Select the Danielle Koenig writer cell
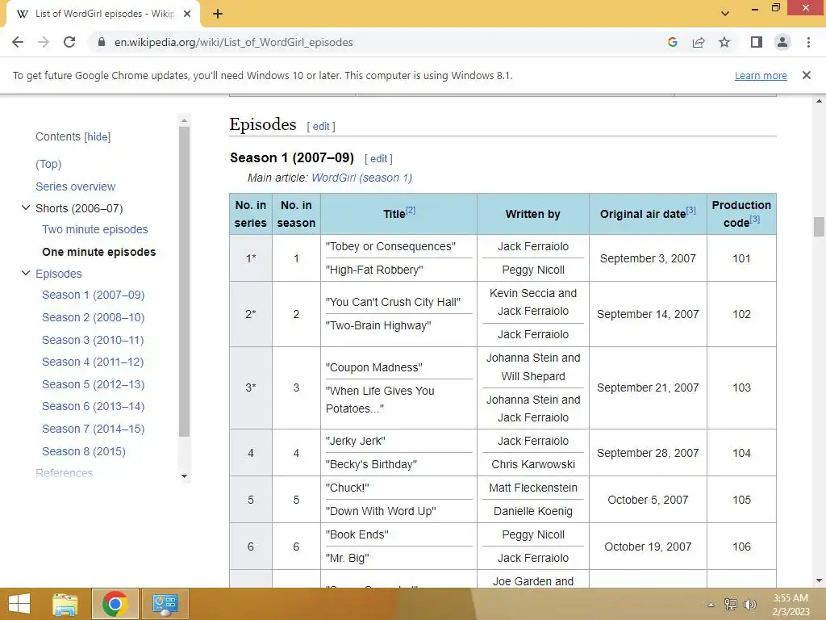The height and width of the screenshot is (620, 826). [x=532, y=511]
